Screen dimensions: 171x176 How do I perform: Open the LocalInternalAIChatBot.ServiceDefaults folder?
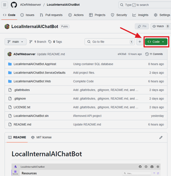point(40,73)
